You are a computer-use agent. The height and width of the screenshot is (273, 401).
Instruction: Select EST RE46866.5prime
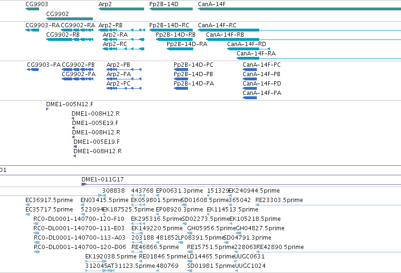click(137, 252)
